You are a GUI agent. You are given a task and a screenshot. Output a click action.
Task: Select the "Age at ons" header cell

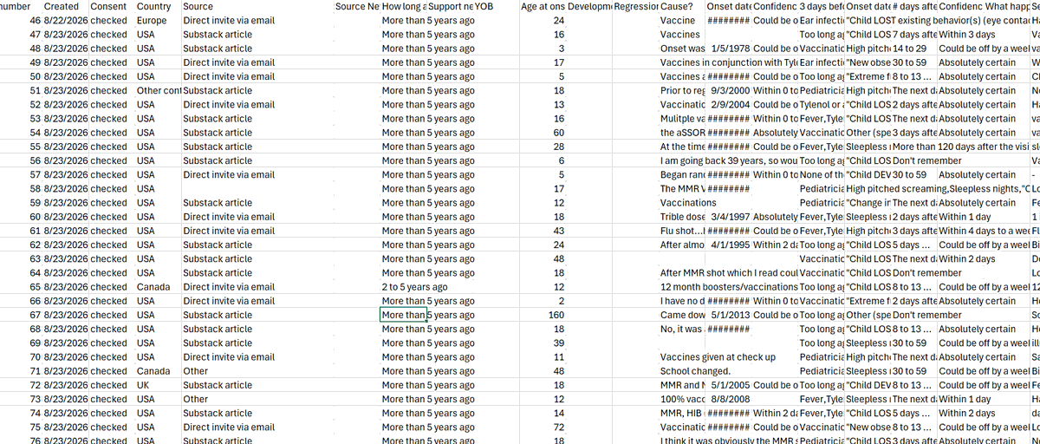pos(543,6)
